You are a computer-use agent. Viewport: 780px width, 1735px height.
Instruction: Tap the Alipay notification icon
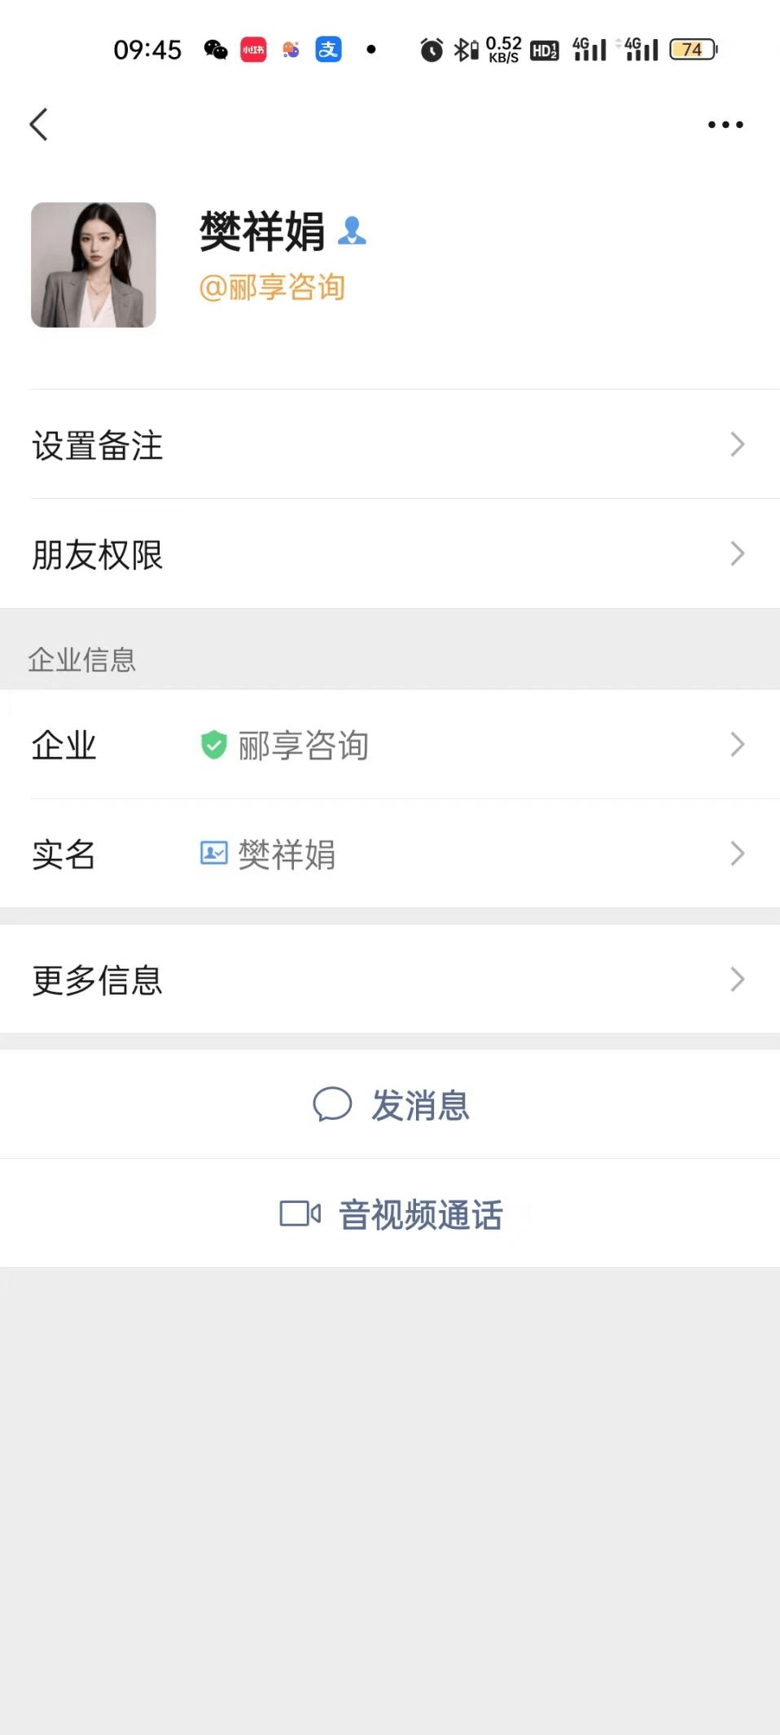click(328, 50)
